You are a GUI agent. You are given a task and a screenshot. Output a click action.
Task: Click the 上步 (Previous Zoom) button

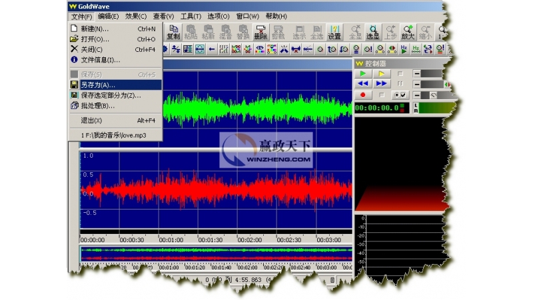(390, 32)
